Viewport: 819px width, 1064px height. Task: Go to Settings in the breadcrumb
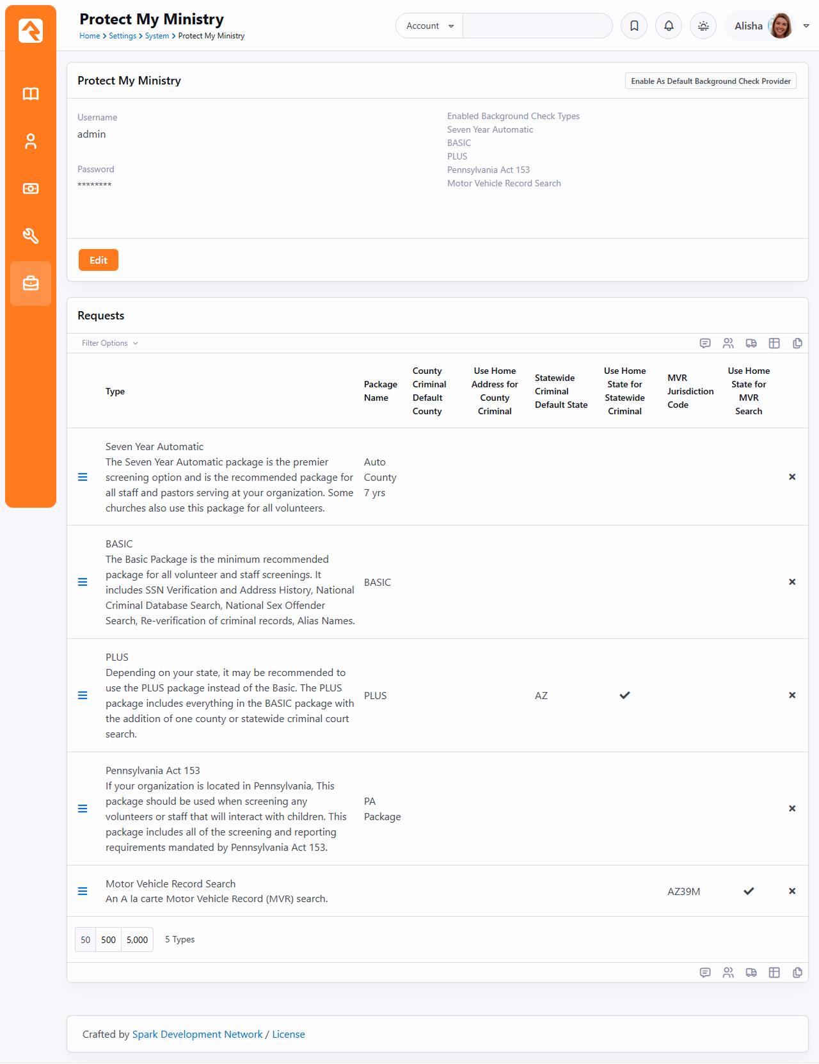122,36
